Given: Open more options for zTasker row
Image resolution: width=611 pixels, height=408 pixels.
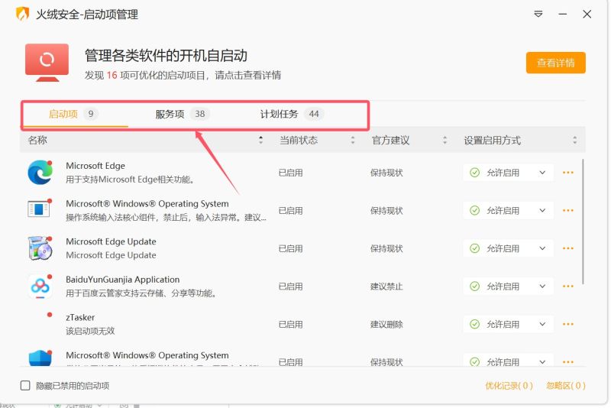Looking at the screenshot, I should [x=567, y=324].
